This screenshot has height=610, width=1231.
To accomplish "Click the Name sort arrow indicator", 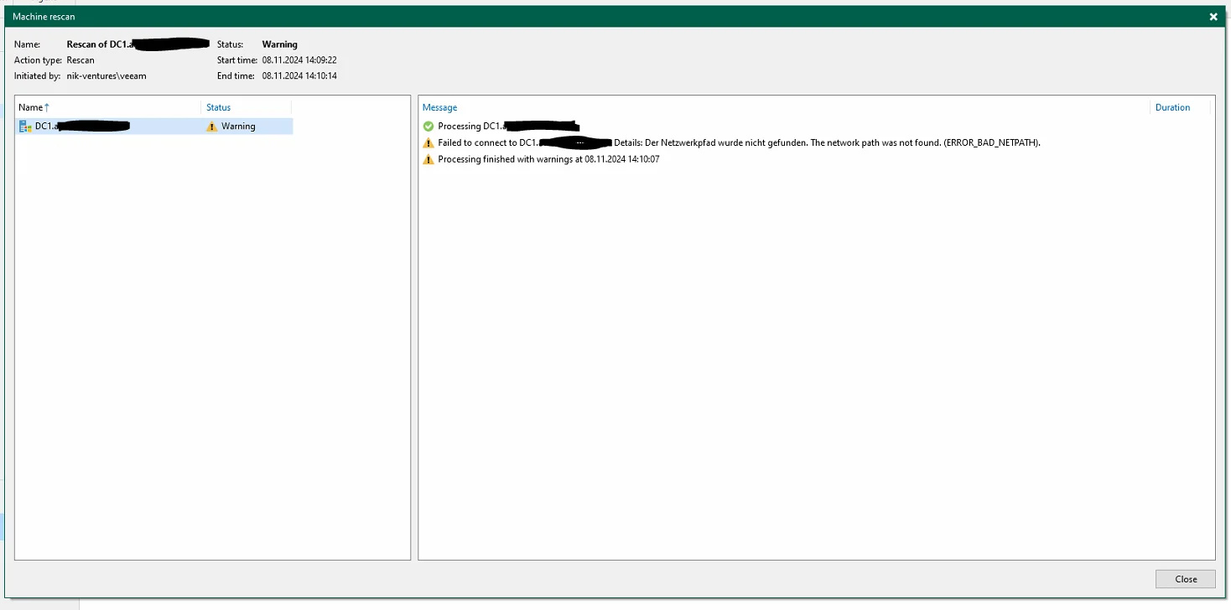I will [47, 107].
